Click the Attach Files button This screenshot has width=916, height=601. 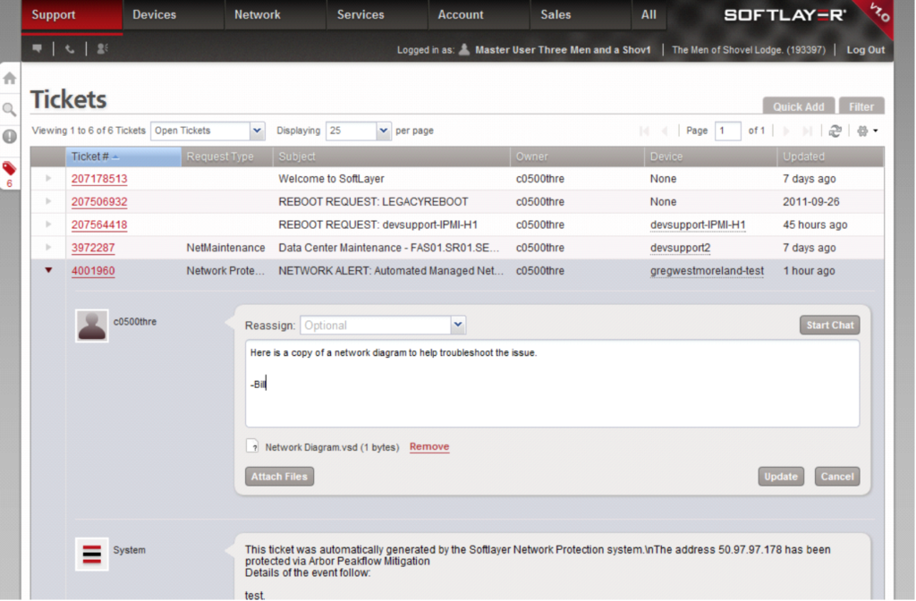pyautogui.click(x=279, y=476)
